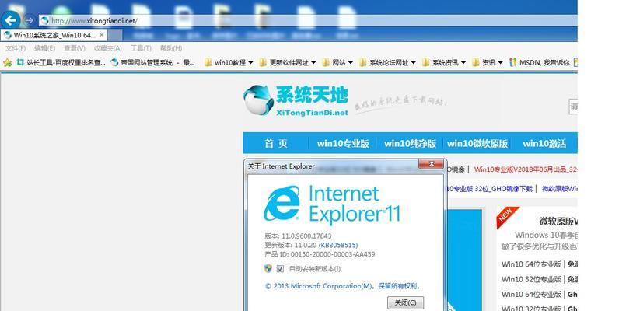Open the 站长工具-百度权重排名 favorite
Viewport: 619px width, 311px height.
(61, 62)
